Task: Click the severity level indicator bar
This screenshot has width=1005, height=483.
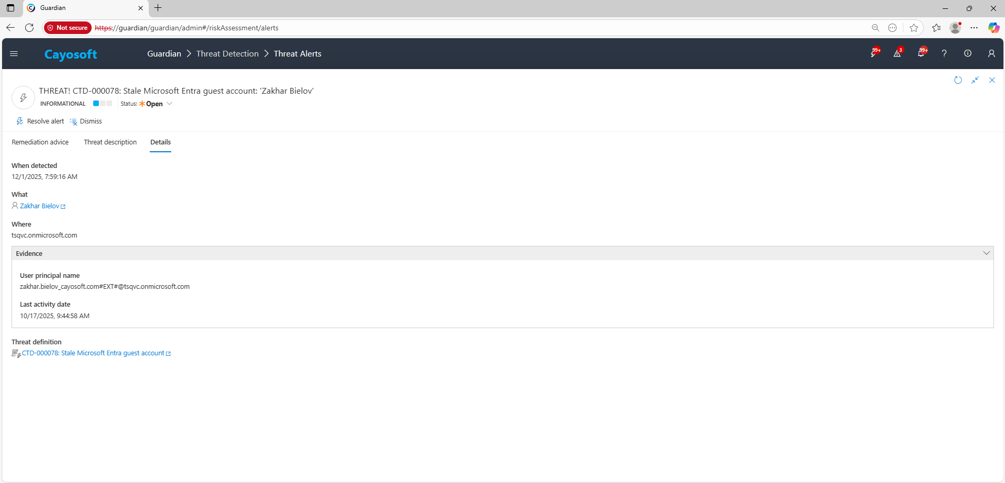Action: tap(102, 104)
